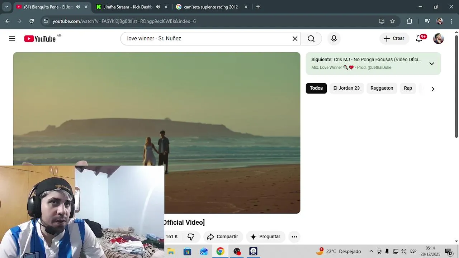The width and height of the screenshot is (459, 258).
Task: Bookmark this page with the star
Action: [392, 21]
